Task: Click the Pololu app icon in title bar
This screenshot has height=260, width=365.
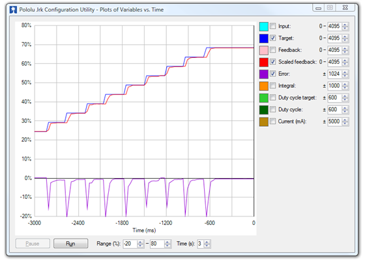Action: (x=13, y=10)
